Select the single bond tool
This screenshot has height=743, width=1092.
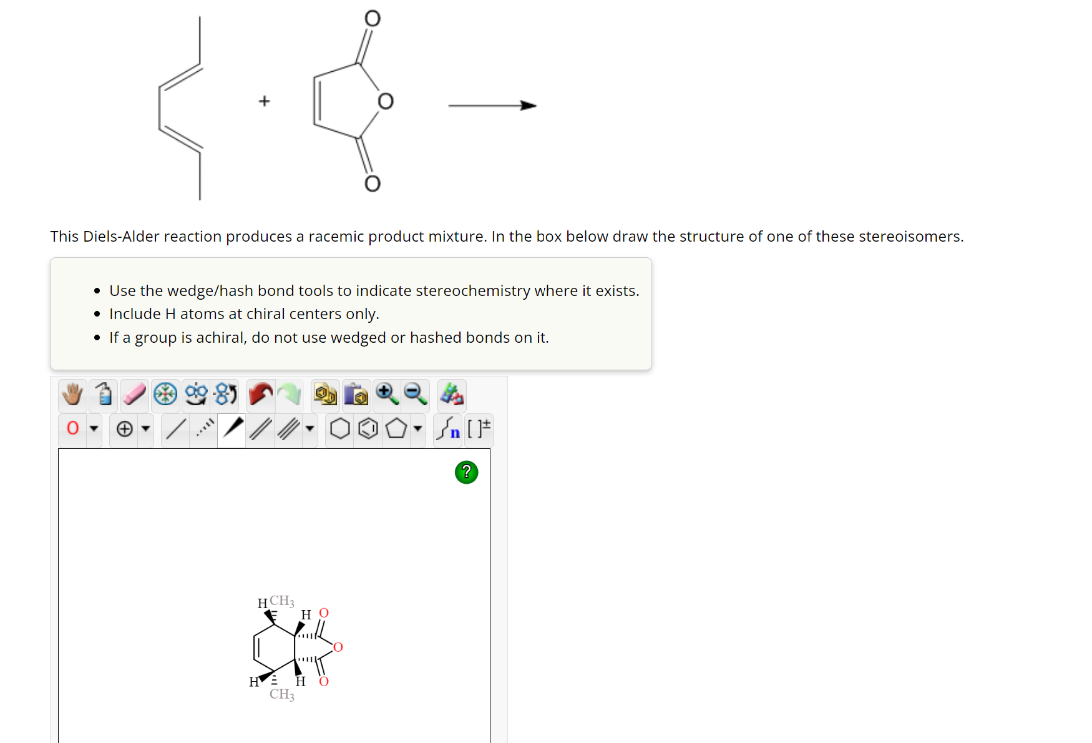tap(177, 429)
